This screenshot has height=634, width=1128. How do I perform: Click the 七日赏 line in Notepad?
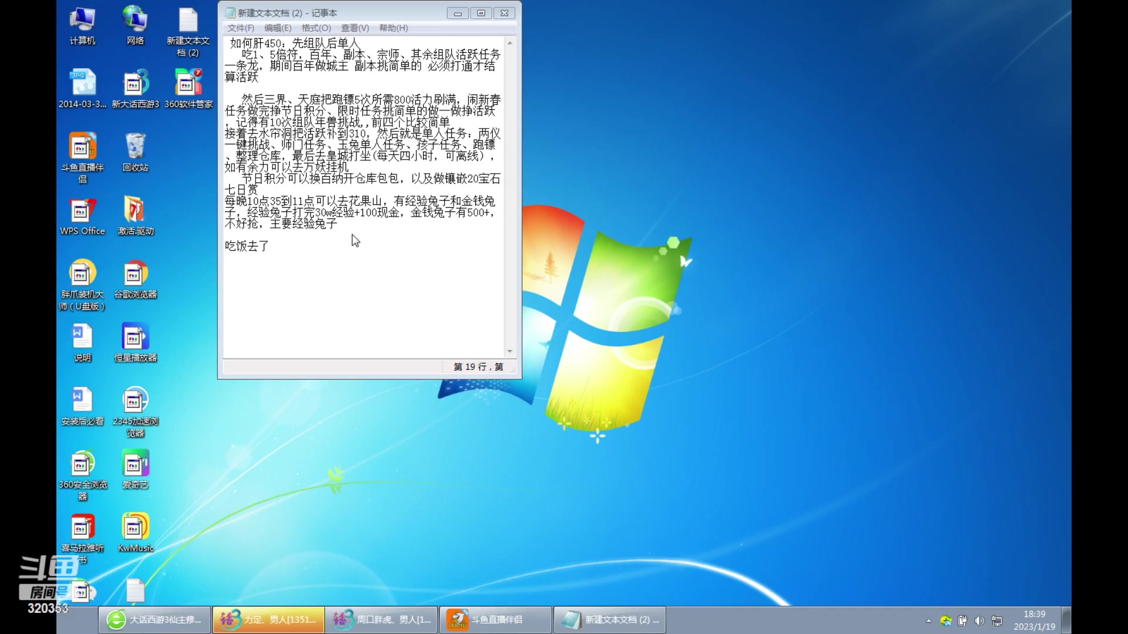pyautogui.click(x=241, y=190)
